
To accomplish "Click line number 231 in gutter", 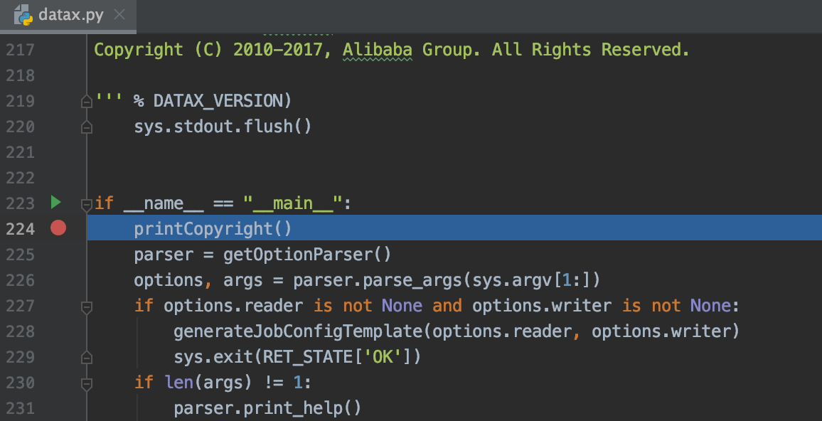I will point(20,408).
